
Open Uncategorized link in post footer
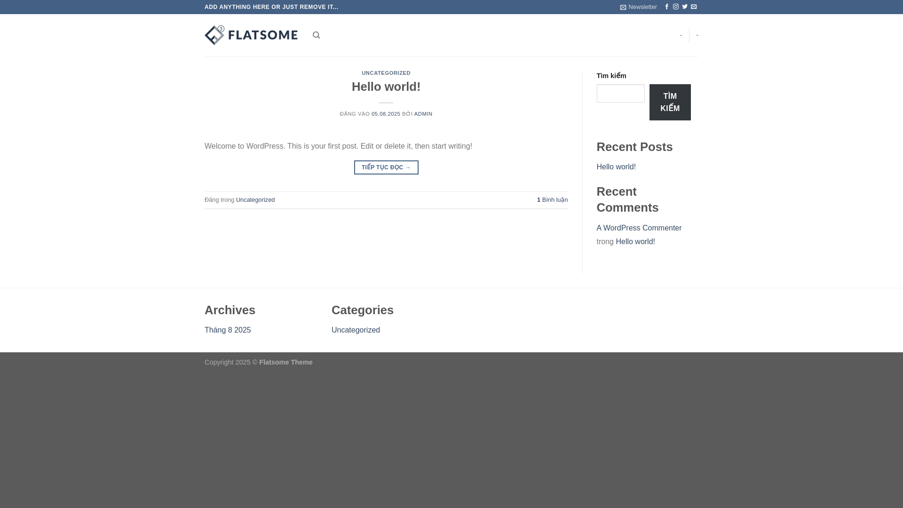[x=255, y=200]
